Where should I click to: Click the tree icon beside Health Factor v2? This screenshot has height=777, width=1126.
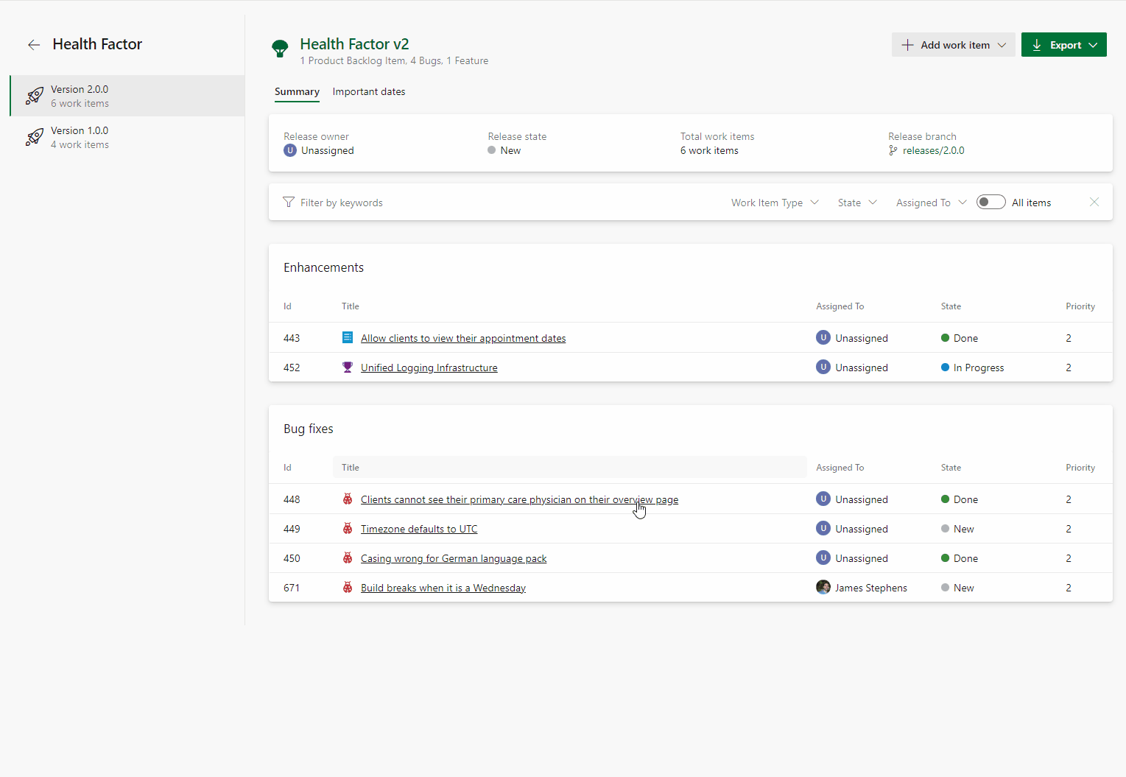click(x=280, y=49)
